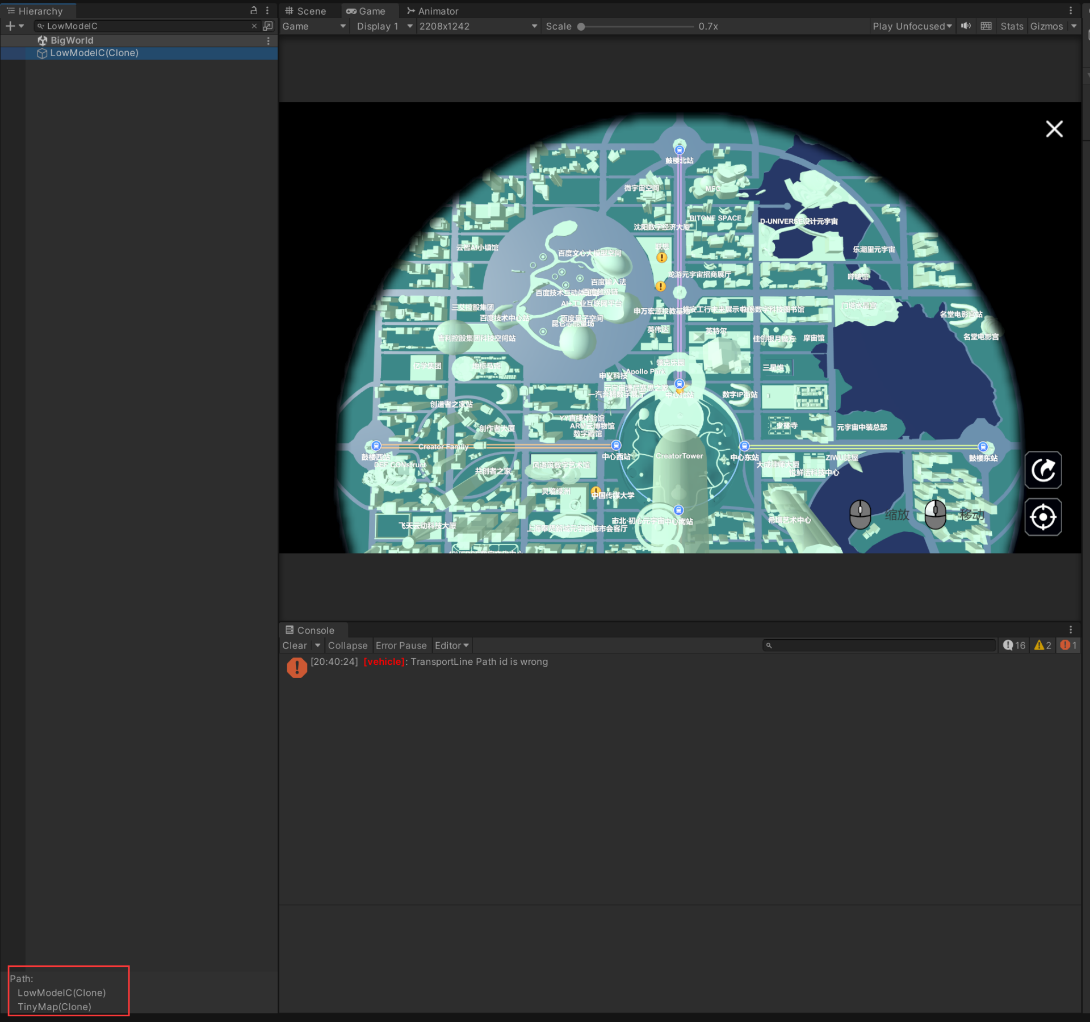Screen dimensions: 1090x1022
Task: Open BigWorld scene options kebab menu
Action: pos(268,41)
